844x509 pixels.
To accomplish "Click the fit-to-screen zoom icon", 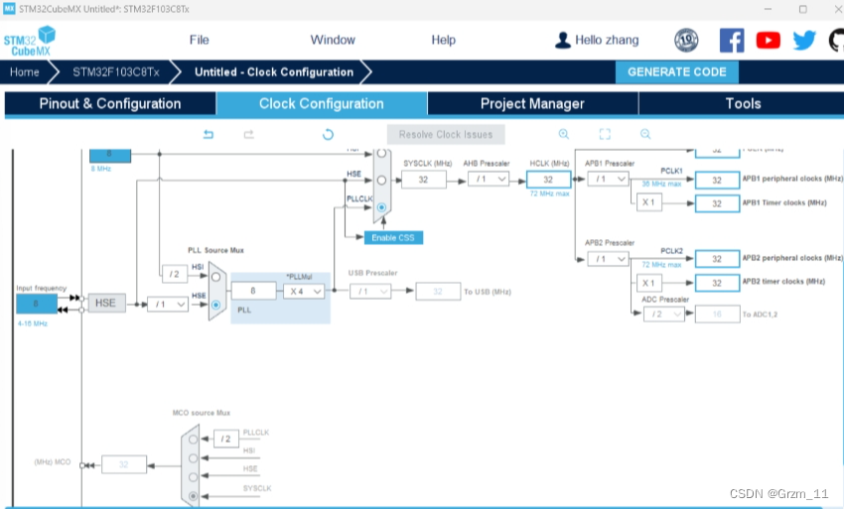I will click(x=605, y=134).
